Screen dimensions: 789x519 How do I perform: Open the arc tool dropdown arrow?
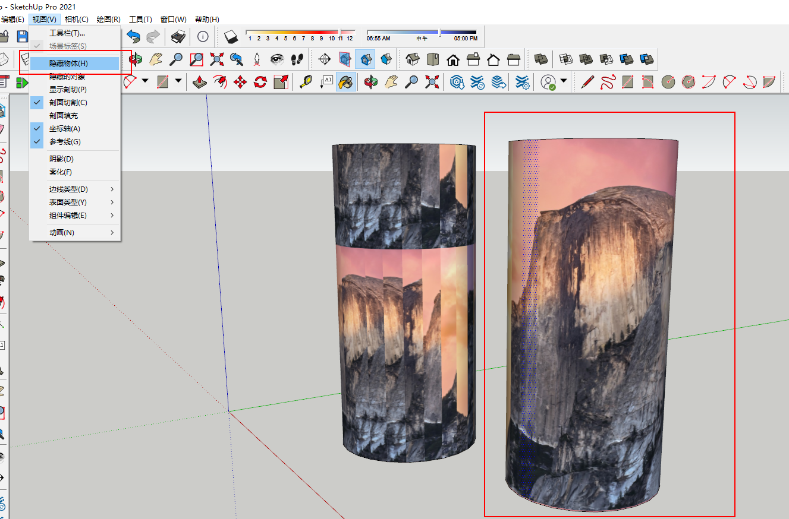144,81
